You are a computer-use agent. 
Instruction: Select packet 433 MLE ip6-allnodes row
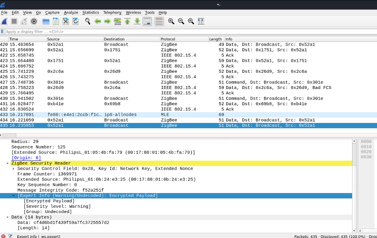tap(188, 115)
